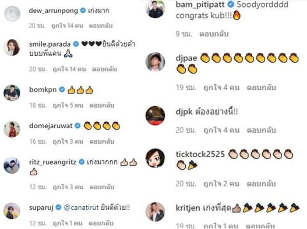Open djpk's profile avatar
This screenshot has width=307, height=229.
pyautogui.click(x=155, y=116)
